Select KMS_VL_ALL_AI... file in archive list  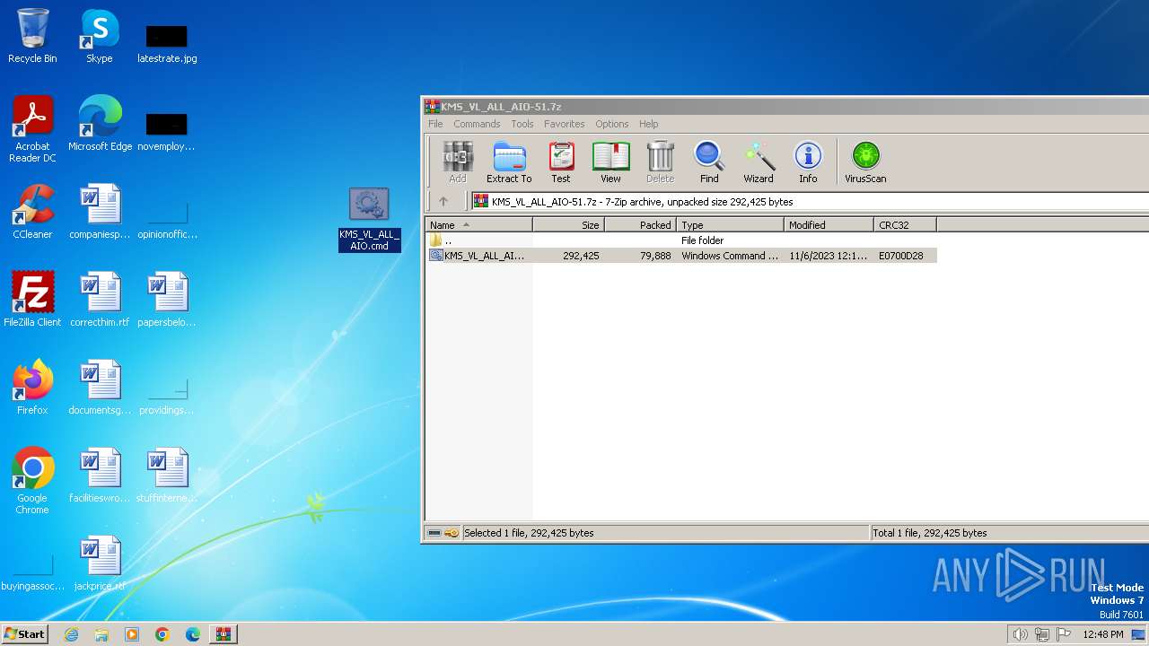click(681, 256)
